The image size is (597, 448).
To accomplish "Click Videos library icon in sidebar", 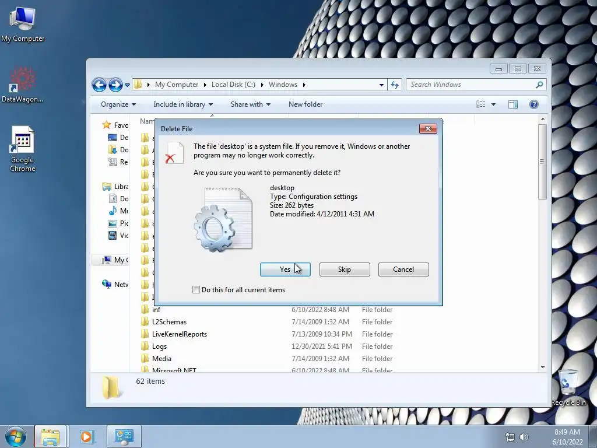I will tap(113, 236).
